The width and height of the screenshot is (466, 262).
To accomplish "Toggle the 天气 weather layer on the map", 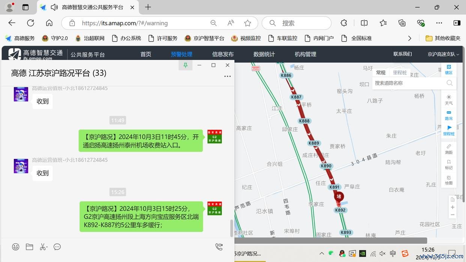I will click(x=449, y=100).
